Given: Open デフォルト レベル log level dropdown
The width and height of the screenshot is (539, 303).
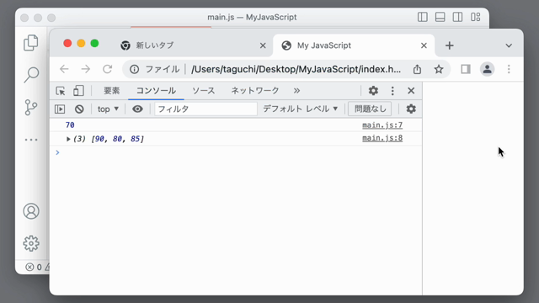Looking at the screenshot, I should [301, 109].
